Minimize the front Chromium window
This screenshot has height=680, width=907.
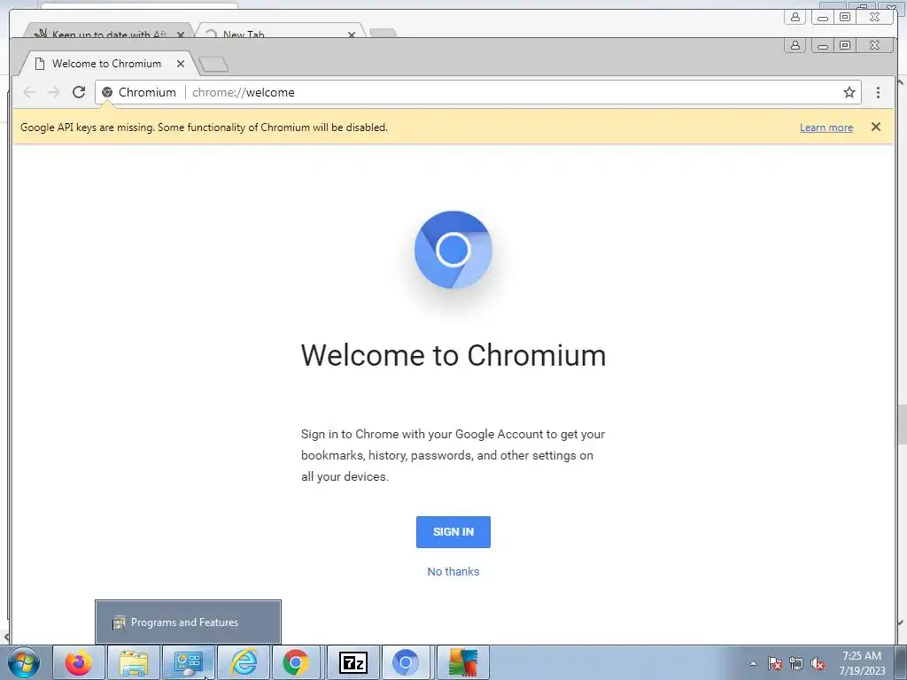coord(823,45)
